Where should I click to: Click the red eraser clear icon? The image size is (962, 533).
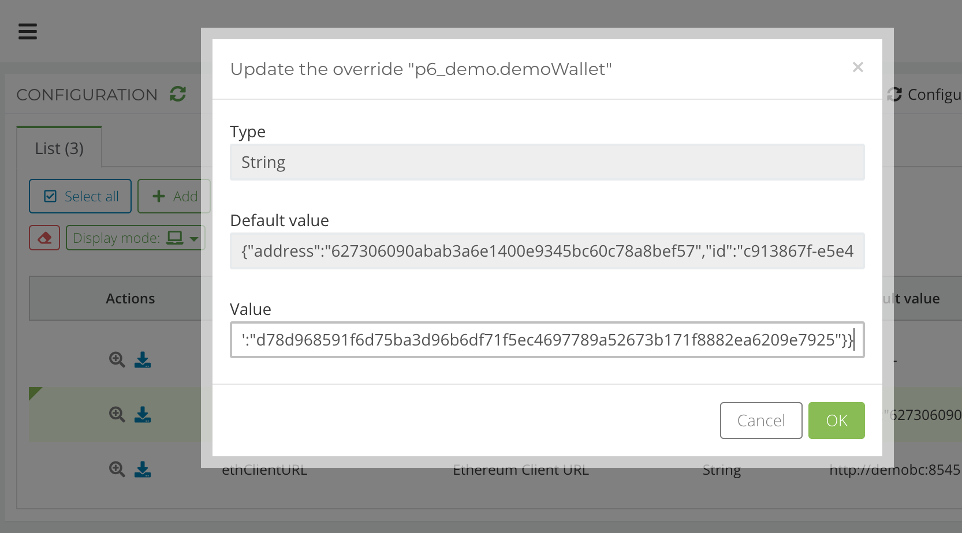(44, 237)
